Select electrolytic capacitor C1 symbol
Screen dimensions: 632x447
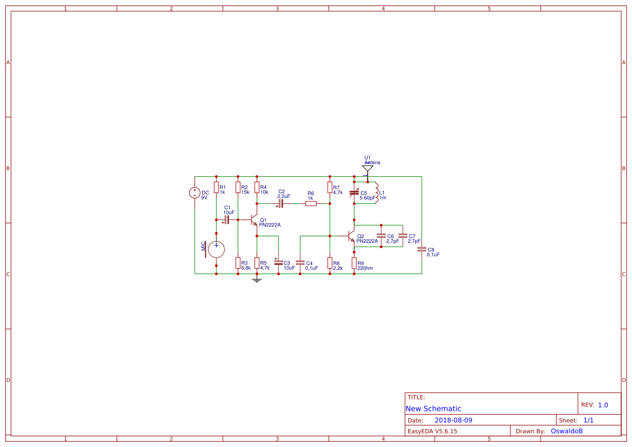(226, 219)
